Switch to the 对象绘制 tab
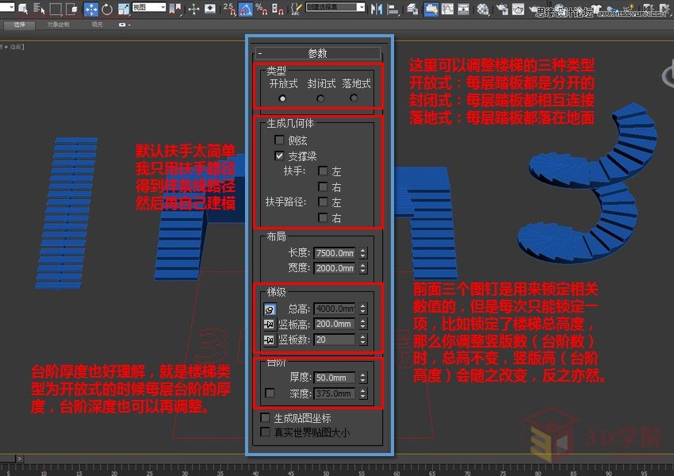 58,25
